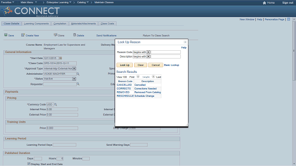Click Schedule Change description
Viewport: 296px width, 166px height.
pyautogui.click(x=144, y=96)
